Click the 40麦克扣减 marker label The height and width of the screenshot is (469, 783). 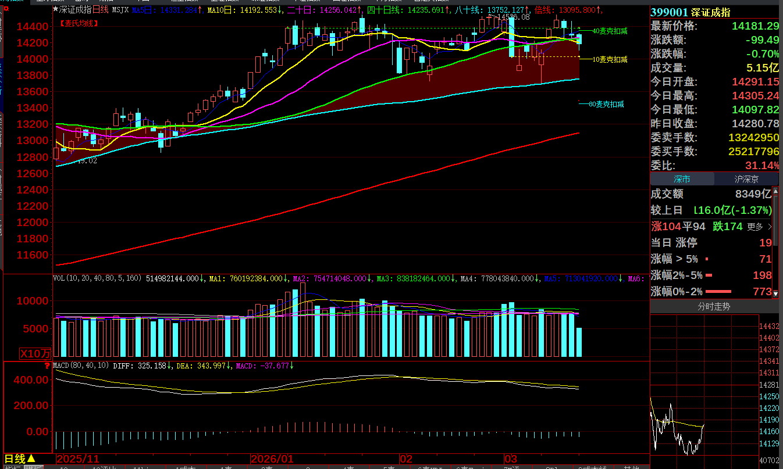610,31
